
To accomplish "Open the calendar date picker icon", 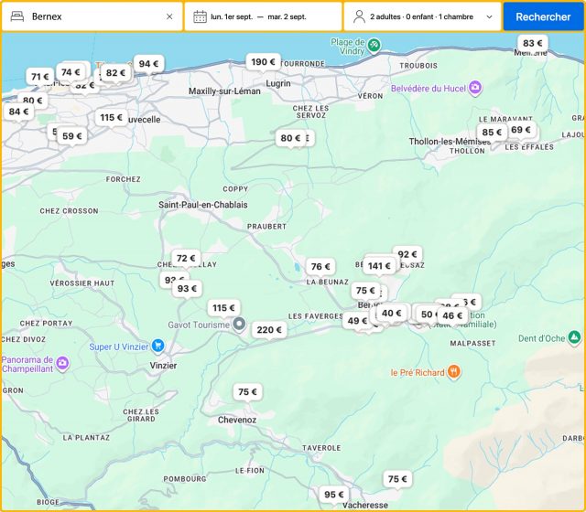I will click(200, 16).
